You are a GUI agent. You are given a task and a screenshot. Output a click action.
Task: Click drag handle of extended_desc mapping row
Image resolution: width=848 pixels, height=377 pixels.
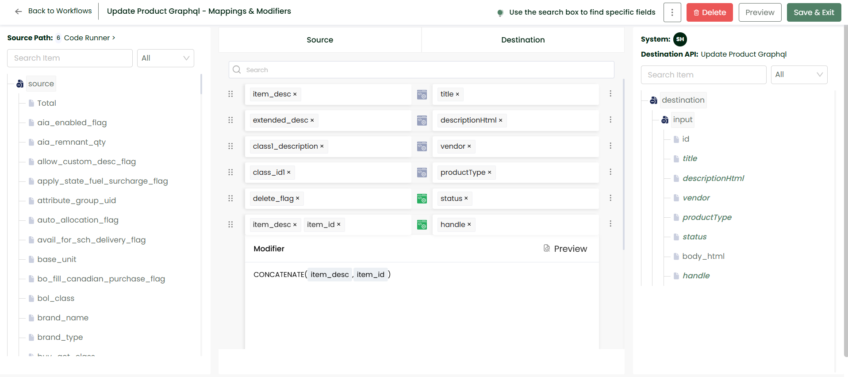click(230, 120)
